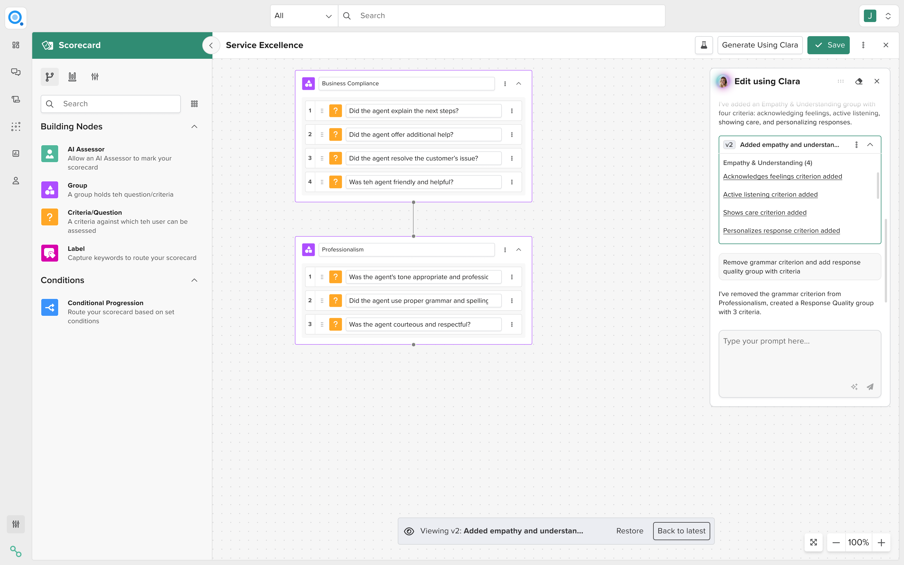Edit the Business Compliance group name field
Image resolution: width=904 pixels, height=565 pixels.
click(x=407, y=84)
